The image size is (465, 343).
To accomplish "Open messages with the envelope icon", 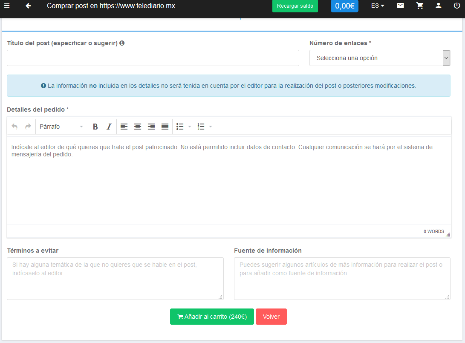I will tap(400, 6).
